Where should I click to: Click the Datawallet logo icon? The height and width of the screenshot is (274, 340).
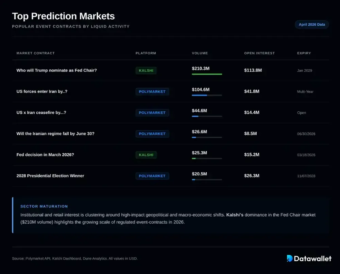[x=290, y=258]
